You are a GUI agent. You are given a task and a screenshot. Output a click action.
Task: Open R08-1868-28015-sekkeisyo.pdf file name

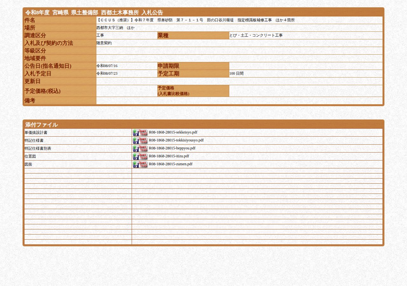[173, 132]
